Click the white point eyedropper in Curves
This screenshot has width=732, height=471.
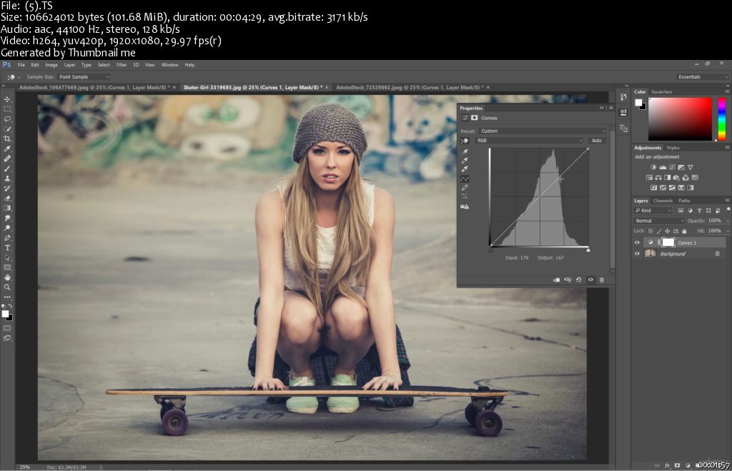point(465,169)
